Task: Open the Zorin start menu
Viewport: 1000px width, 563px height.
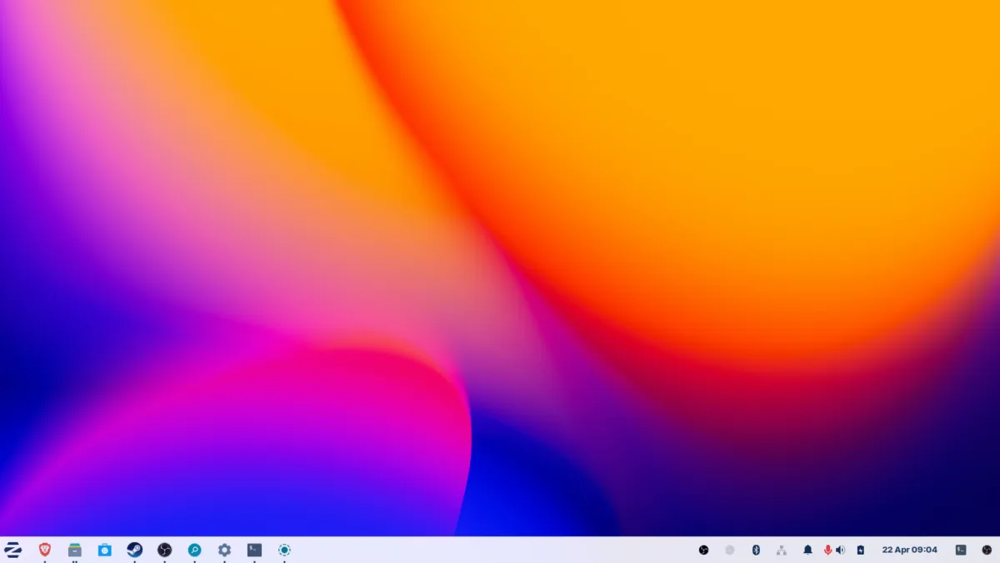Action: point(12,550)
